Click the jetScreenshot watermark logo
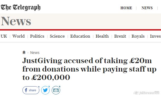This screenshot has height=96, width=161. (x=146, y=93)
